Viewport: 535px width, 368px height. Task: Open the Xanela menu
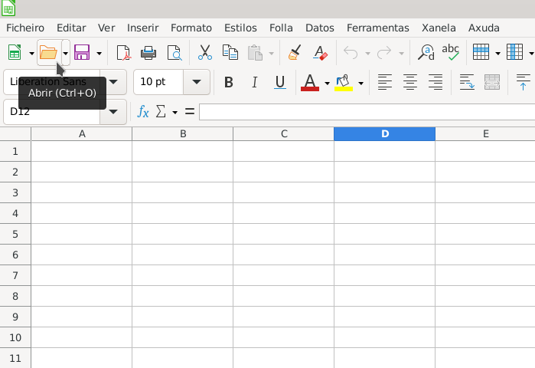[x=439, y=28]
